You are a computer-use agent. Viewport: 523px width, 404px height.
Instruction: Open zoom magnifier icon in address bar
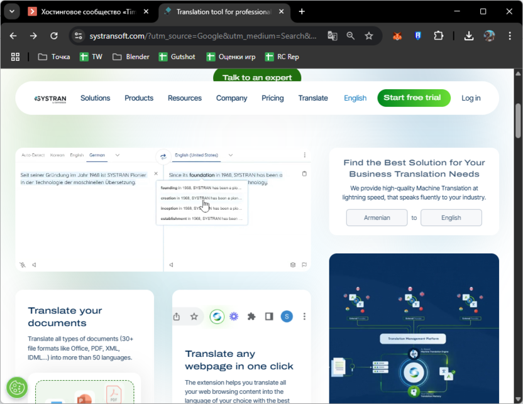click(350, 36)
